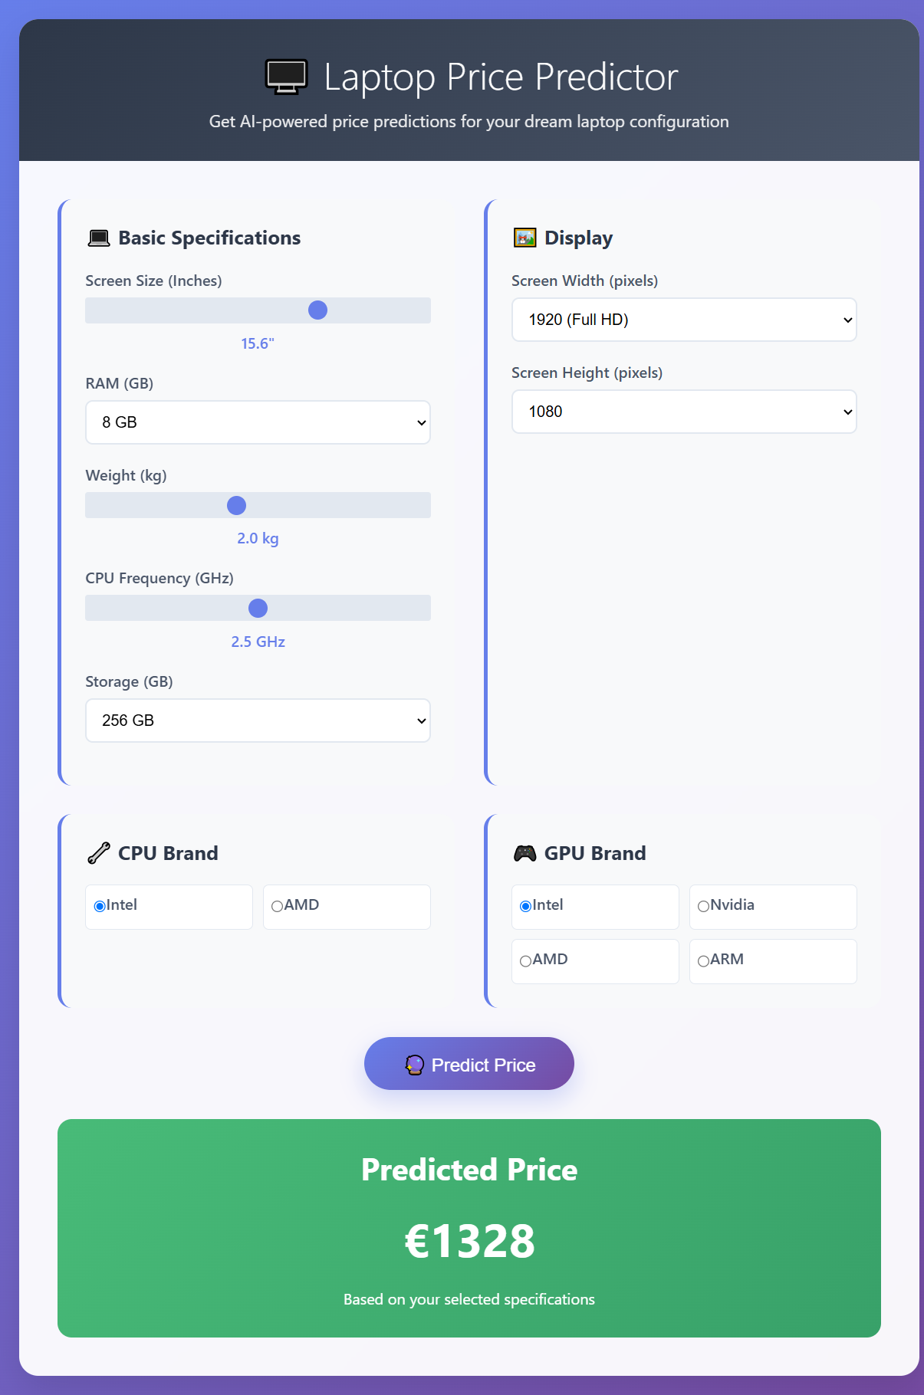924x1395 pixels.
Task: Click the CPU Frequency slider handle
Action: 258,608
